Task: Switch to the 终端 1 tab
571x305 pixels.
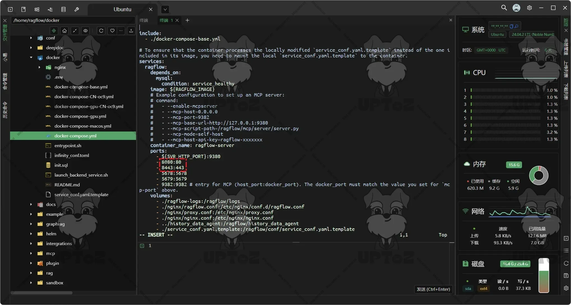Action: click(x=166, y=20)
